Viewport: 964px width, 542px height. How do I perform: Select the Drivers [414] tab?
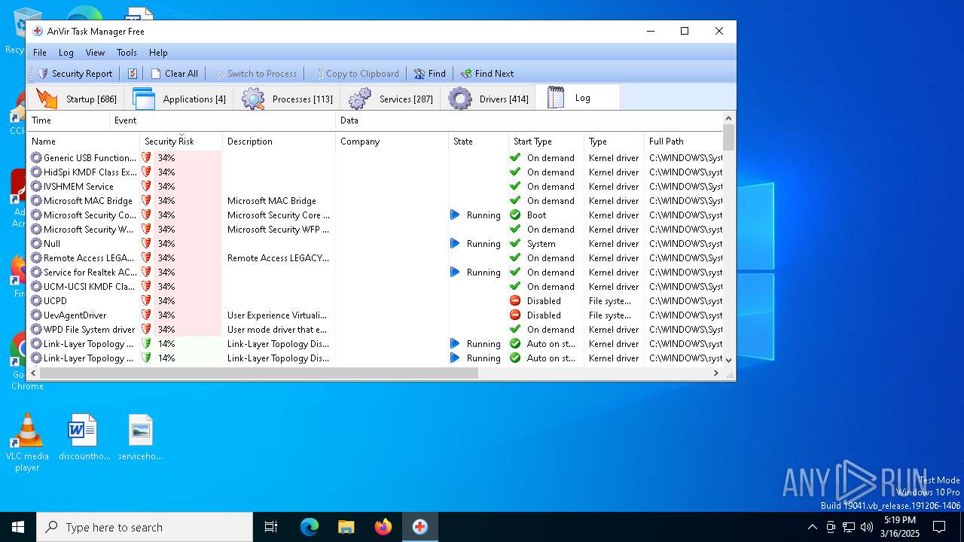point(488,99)
